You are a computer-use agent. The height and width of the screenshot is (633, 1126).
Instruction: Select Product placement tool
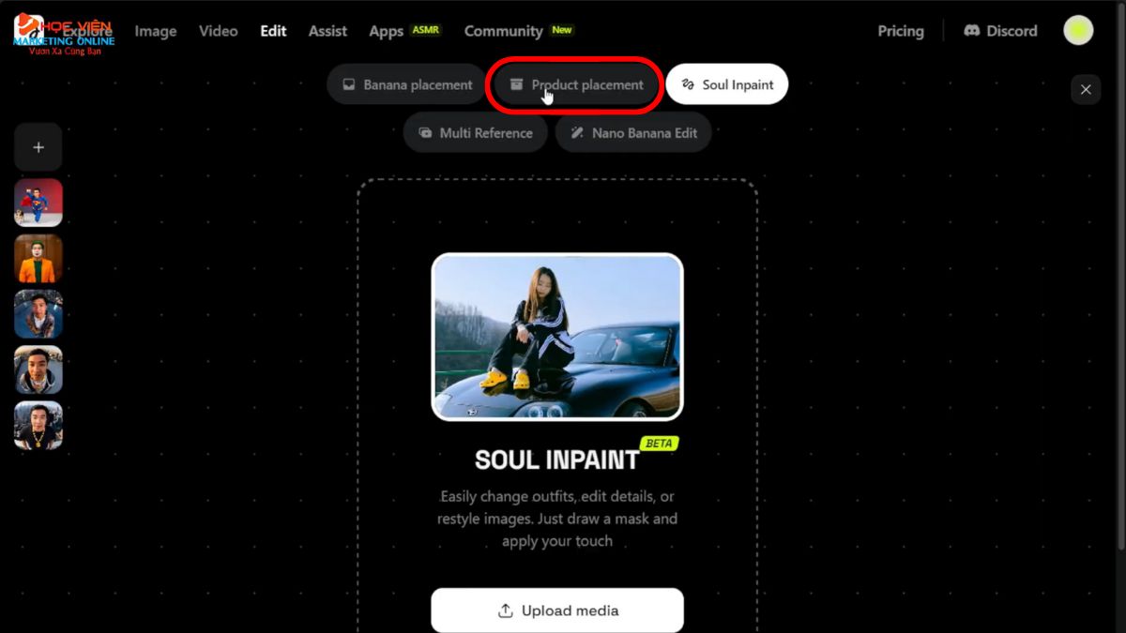coord(577,84)
